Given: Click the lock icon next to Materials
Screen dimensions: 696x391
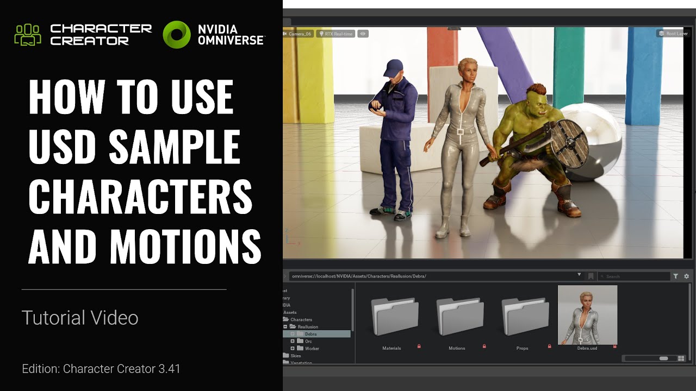Looking at the screenshot, I should (x=419, y=346).
